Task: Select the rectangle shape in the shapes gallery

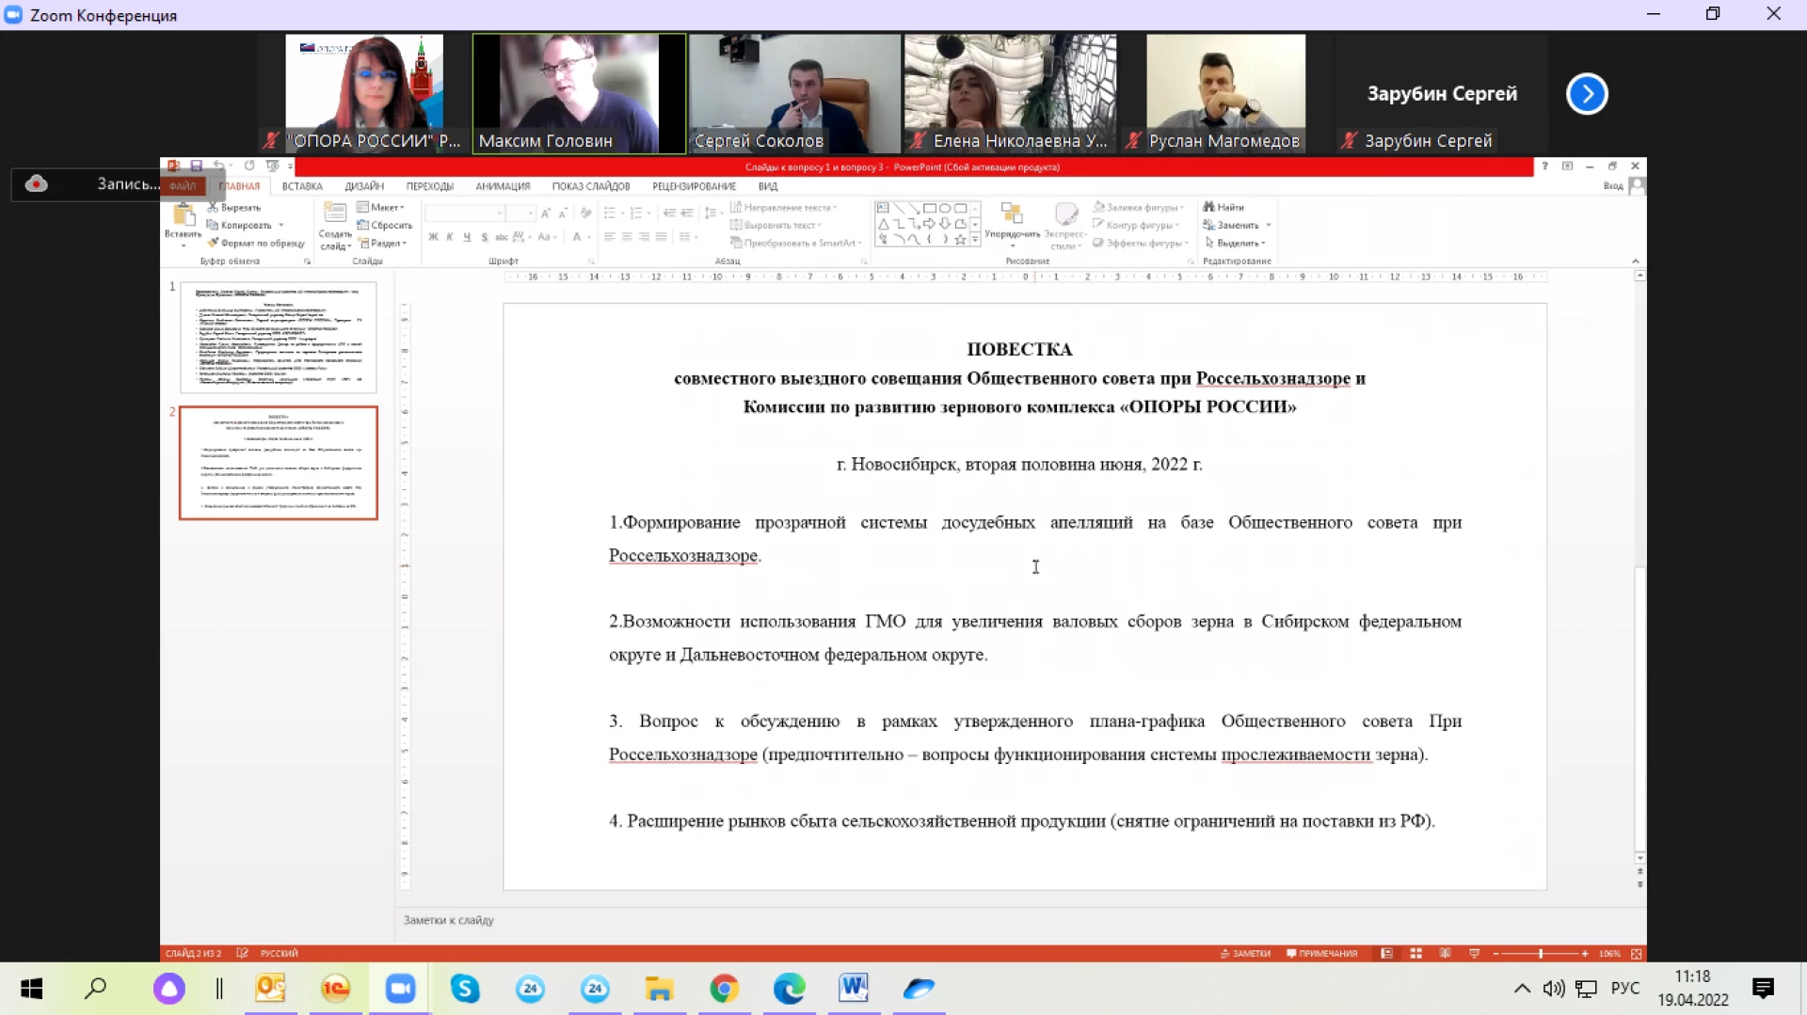Action: [930, 209]
